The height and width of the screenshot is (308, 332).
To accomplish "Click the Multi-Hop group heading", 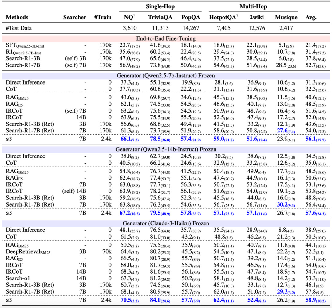I will [x=253, y=6].
